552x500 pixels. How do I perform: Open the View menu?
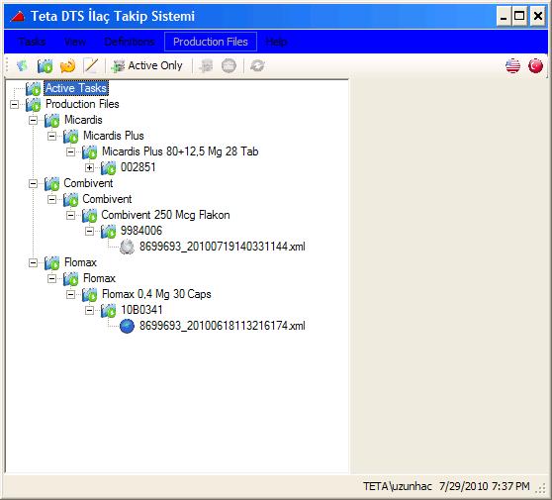75,42
